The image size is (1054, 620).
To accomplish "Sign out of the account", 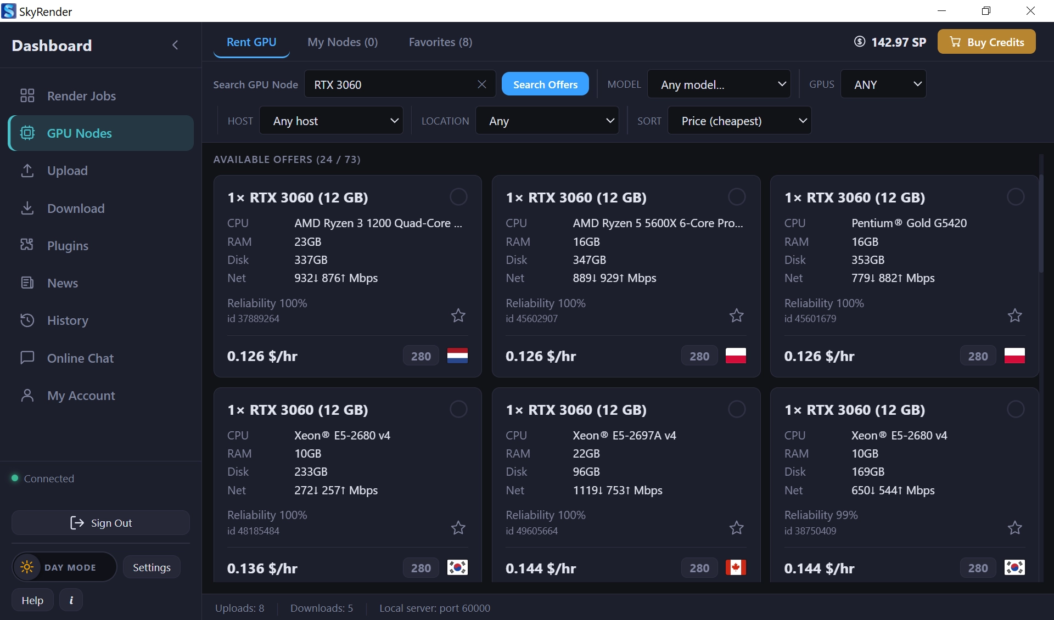I will 100,523.
